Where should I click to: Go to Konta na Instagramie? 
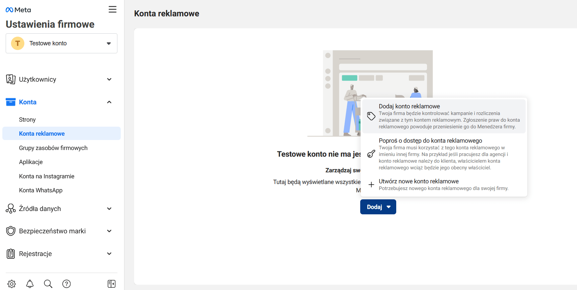pyautogui.click(x=47, y=176)
